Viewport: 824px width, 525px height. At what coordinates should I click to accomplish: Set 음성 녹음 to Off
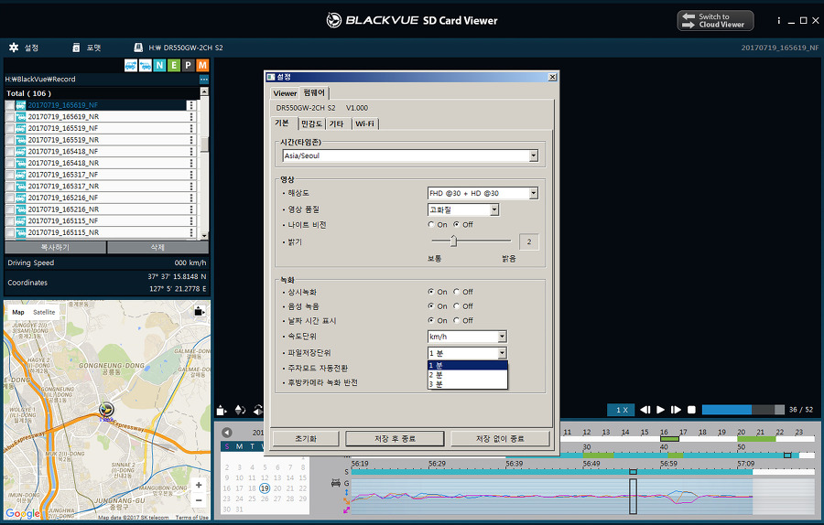pos(456,306)
